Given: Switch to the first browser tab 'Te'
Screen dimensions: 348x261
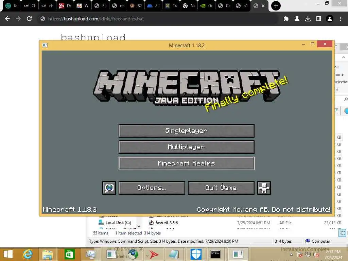Looking at the screenshot, I should tap(12, 6).
